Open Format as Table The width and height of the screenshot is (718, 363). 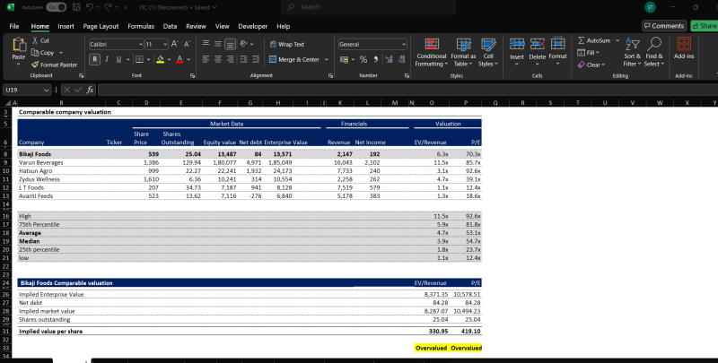click(463, 53)
